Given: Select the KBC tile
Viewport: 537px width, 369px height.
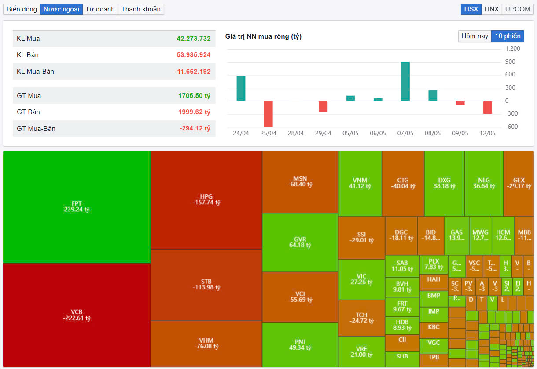Looking at the screenshot, I should [434, 330].
